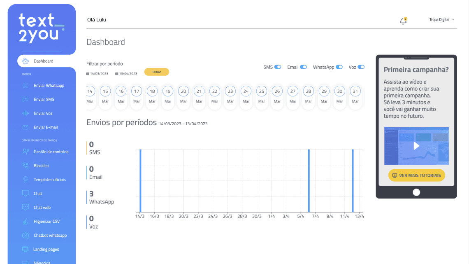Screen dimensions: 469x264
Task: Turn off the Email toggle
Action: [x=303, y=67]
